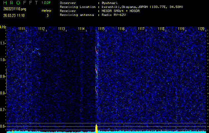Select the 1111 time tick label
Image resolution: width=209 pixels, height=133 pixels.
pos(22,29)
